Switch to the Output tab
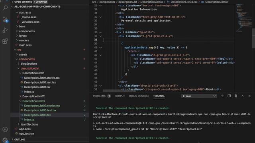 click(120, 96)
